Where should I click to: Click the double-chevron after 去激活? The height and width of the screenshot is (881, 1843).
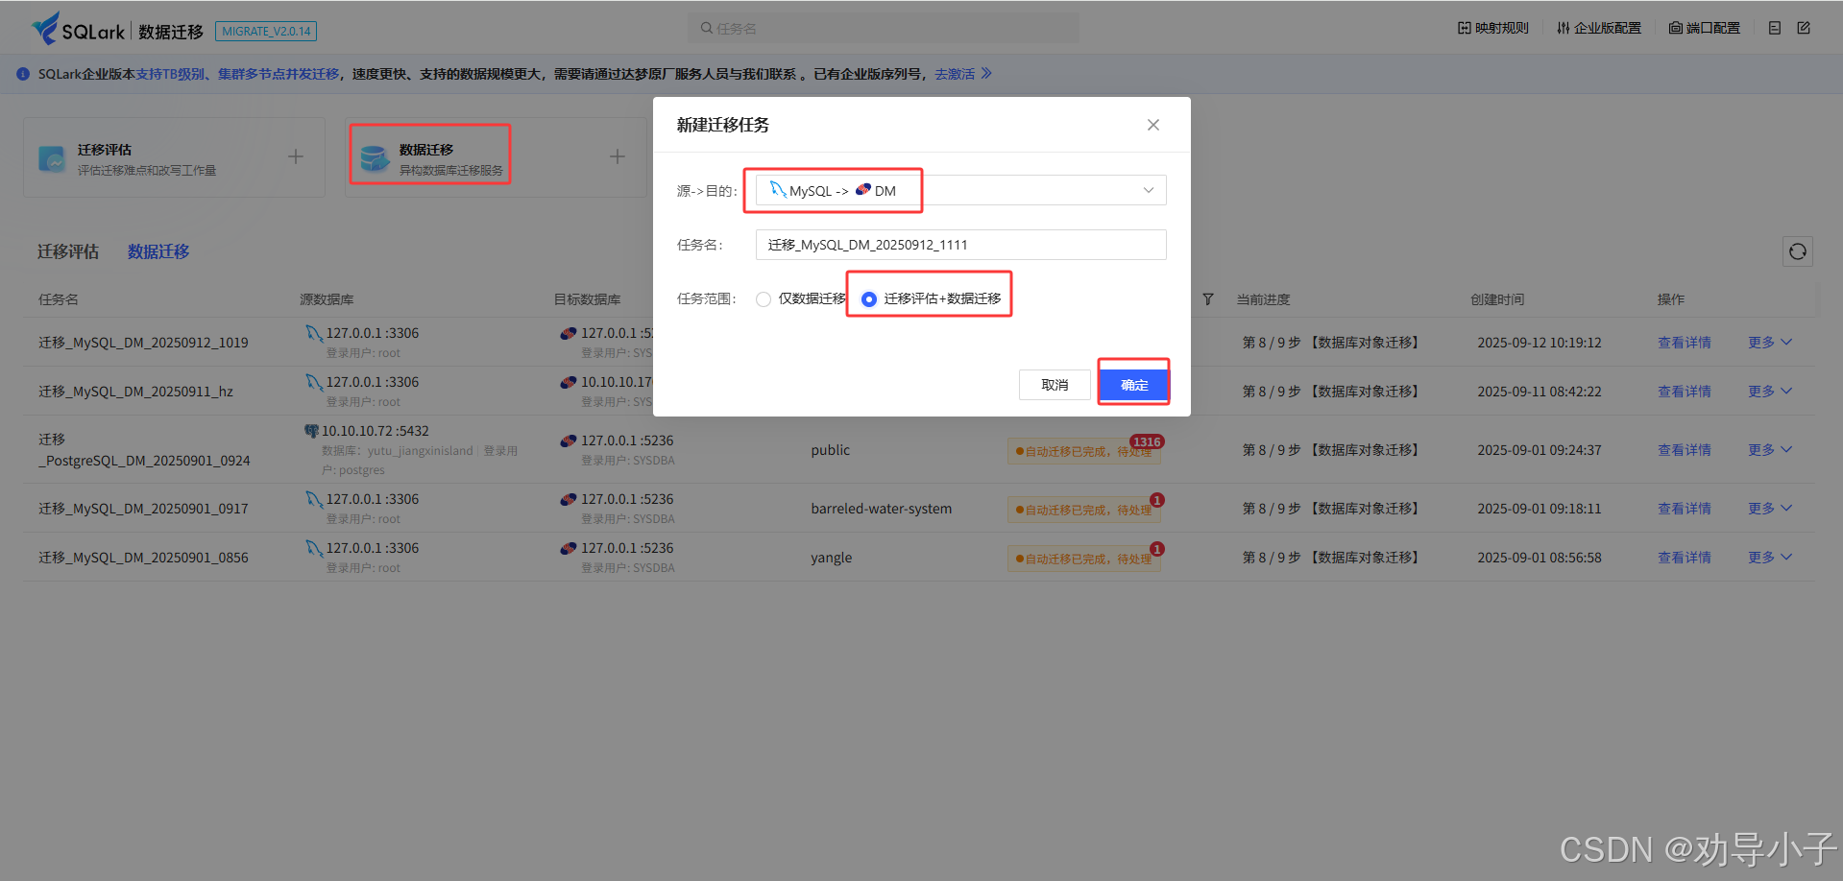click(986, 74)
